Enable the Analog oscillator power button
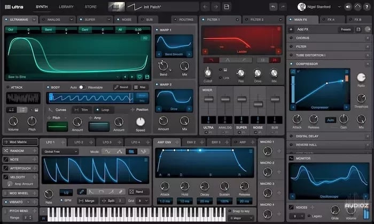Image resolution: width=374 pixels, height=224 pixels. [x=43, y=20]
